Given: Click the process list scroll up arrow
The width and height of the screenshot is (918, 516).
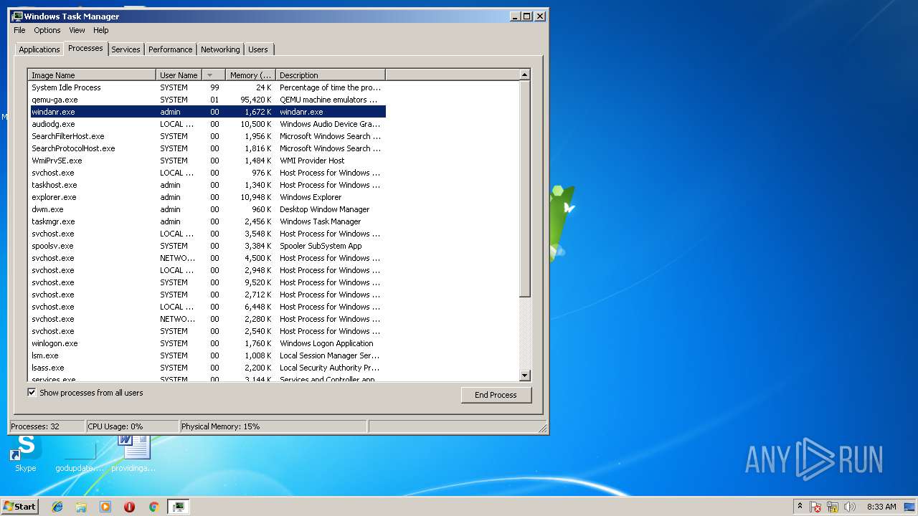Looking at the screenshot, I should (x=524, y=75).
